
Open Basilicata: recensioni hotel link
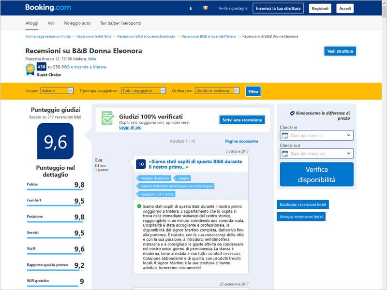[303, 204]
